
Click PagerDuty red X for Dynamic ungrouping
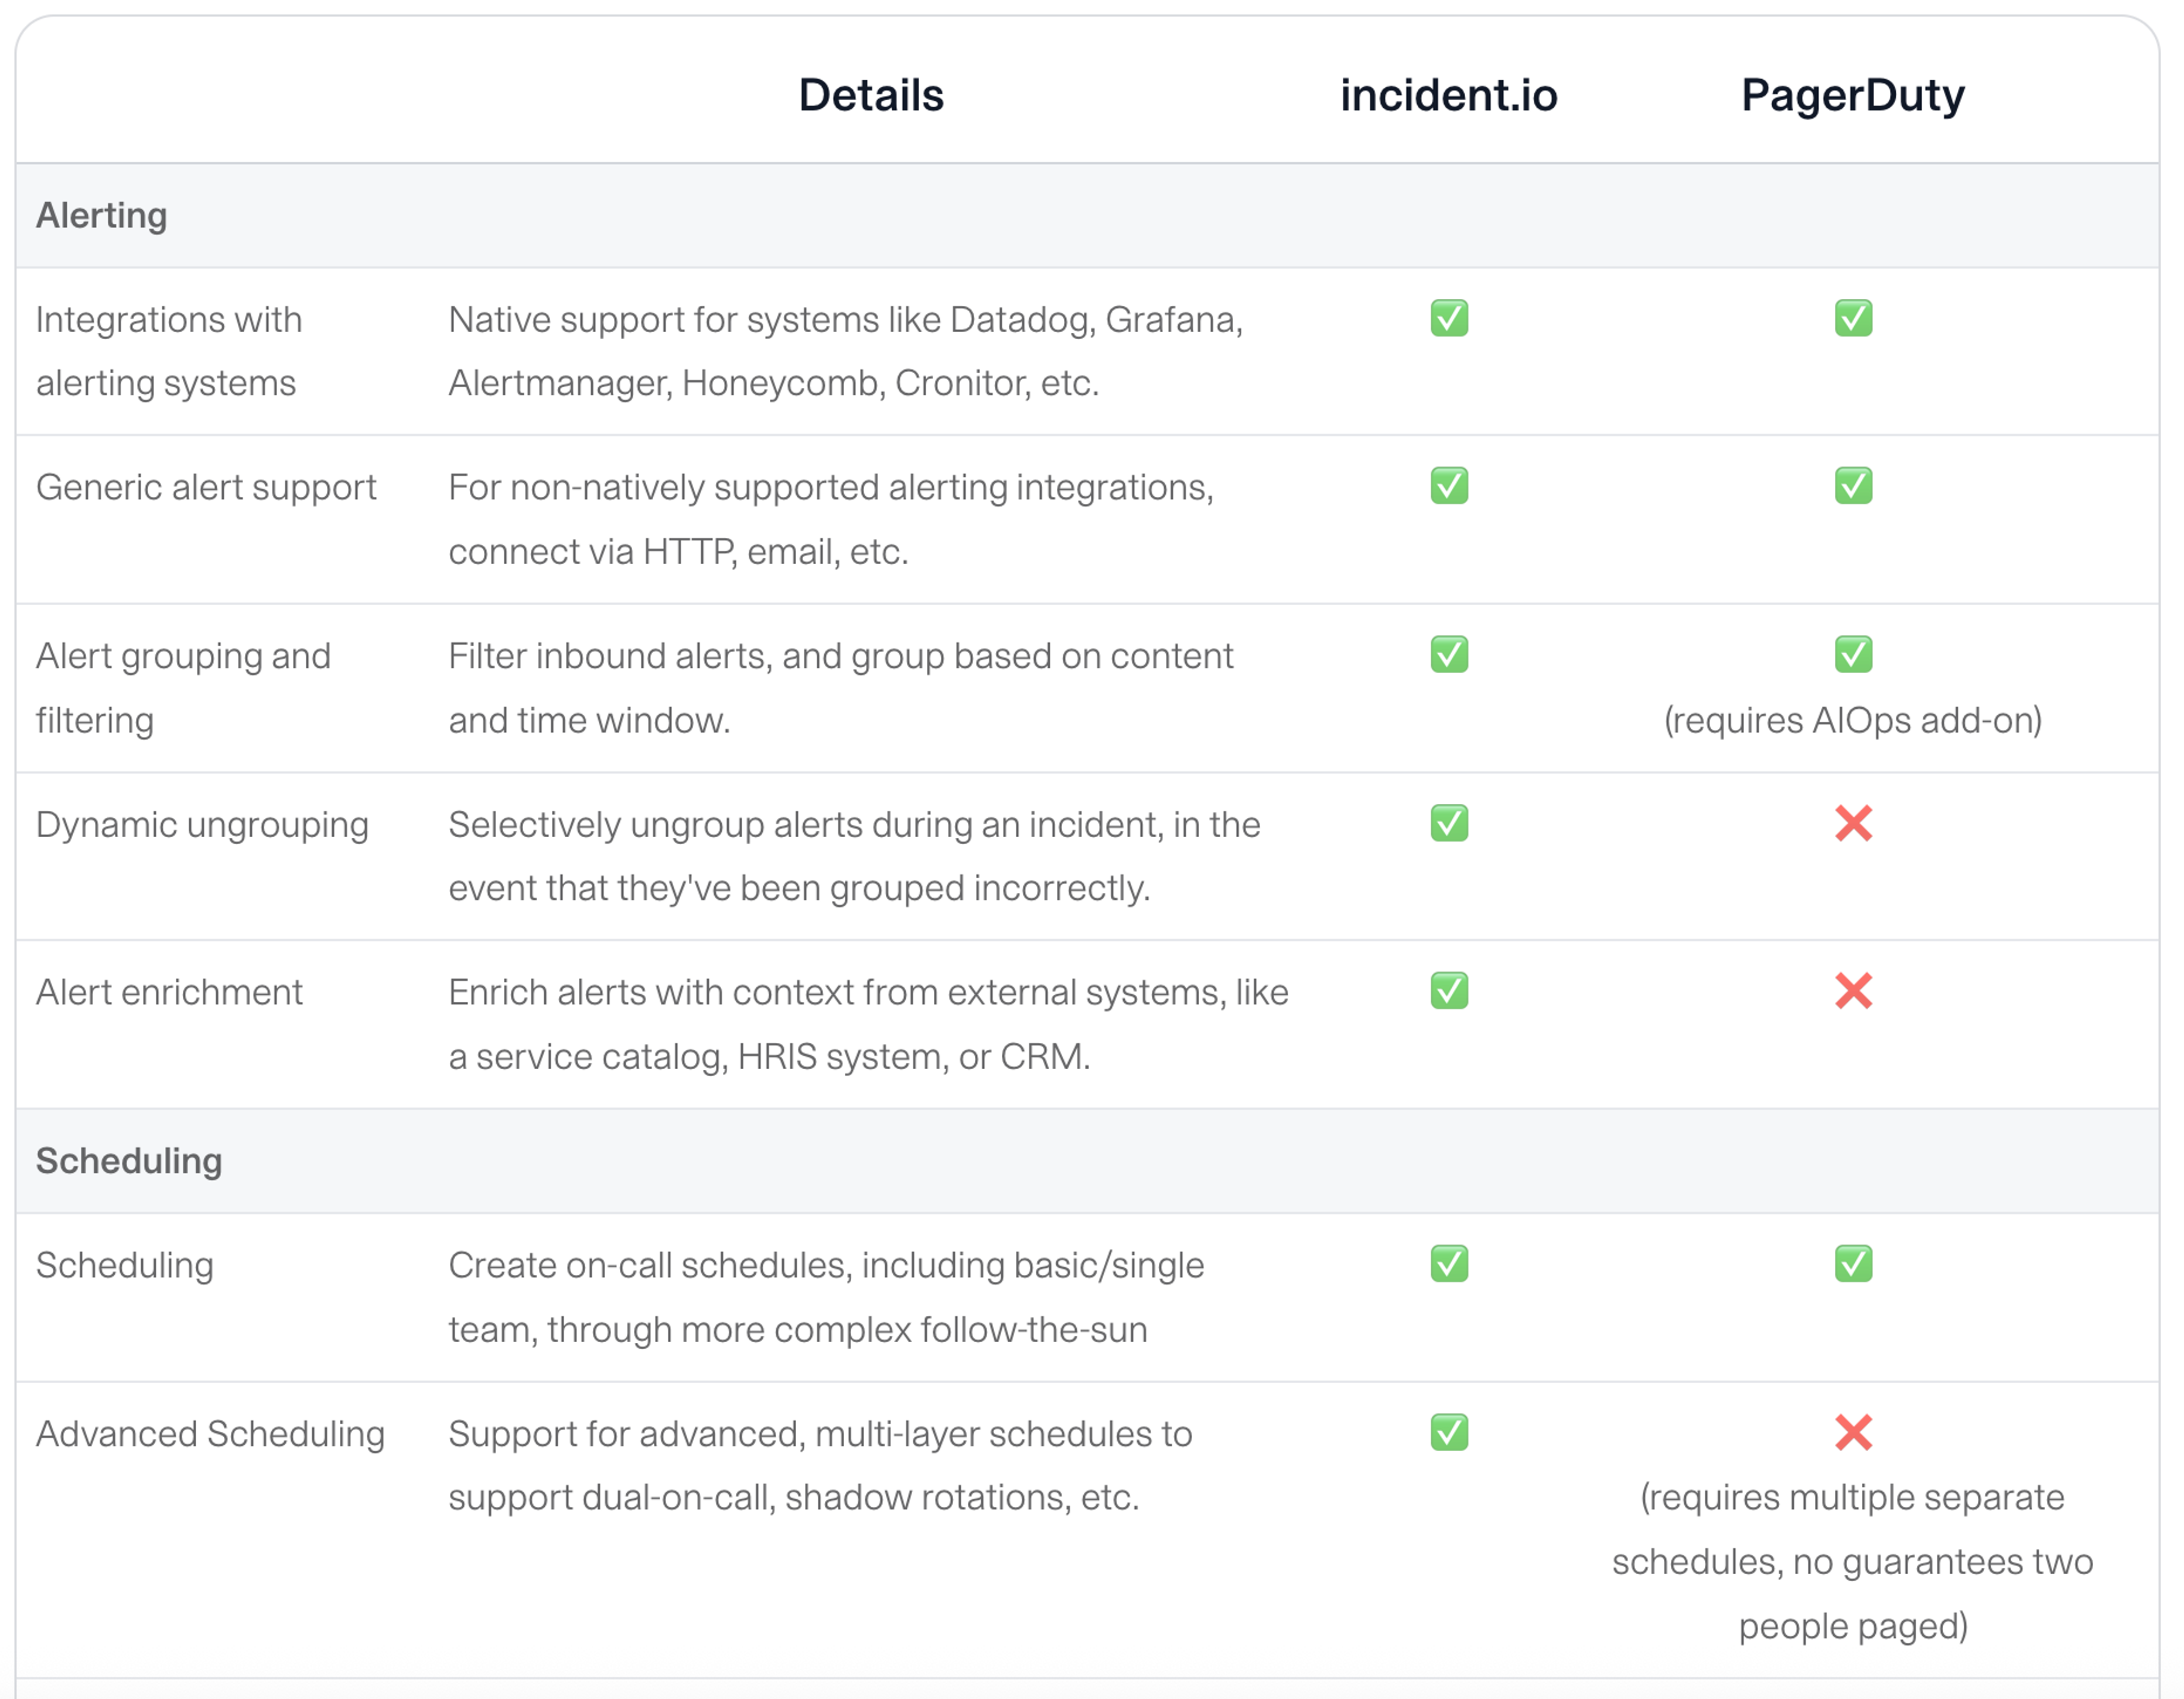coord(1852,823)
